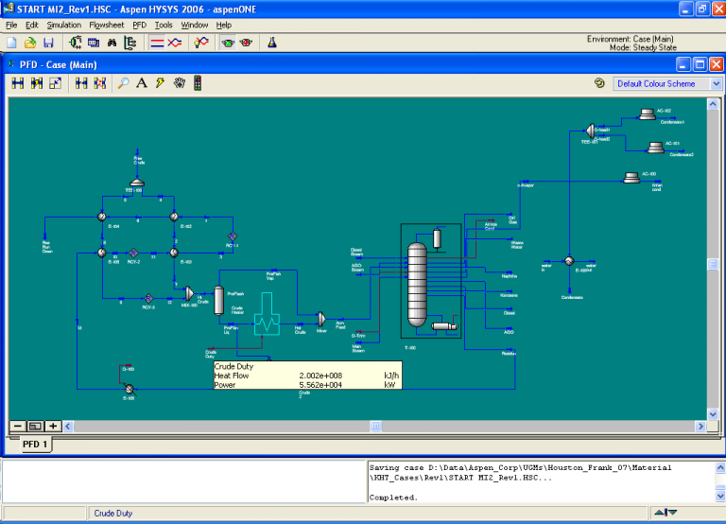Toggle Steady State mode button
Image resolution: width=726 pixels, height=524 pixels.
[x=157, y=43]
